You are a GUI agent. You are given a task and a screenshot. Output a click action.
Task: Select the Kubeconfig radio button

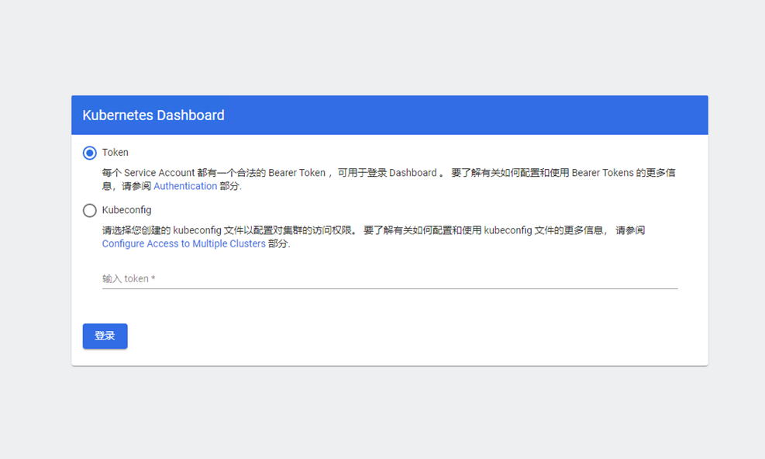point(90,210)
